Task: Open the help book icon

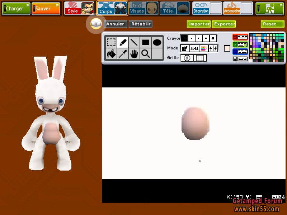Action: [x=96, y=24]
